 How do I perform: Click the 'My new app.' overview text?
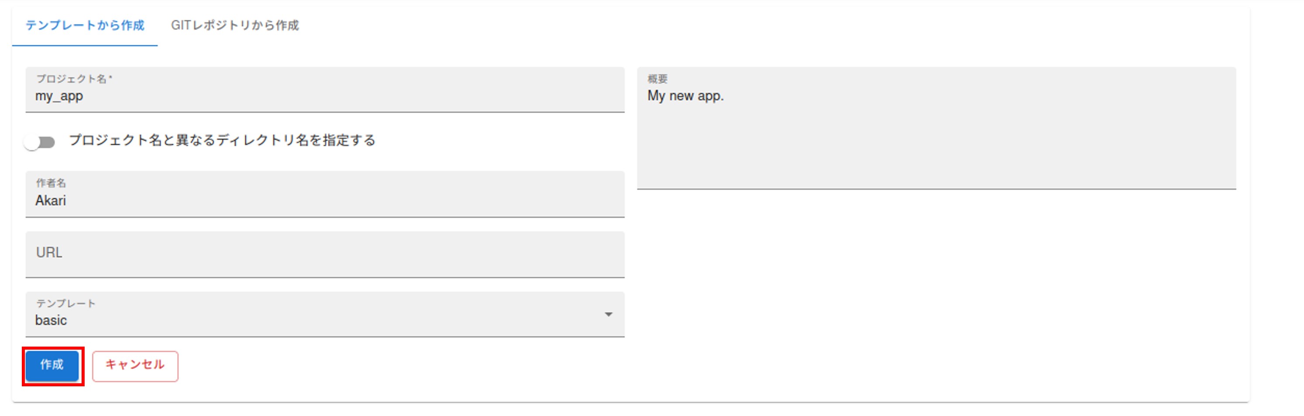685,96
